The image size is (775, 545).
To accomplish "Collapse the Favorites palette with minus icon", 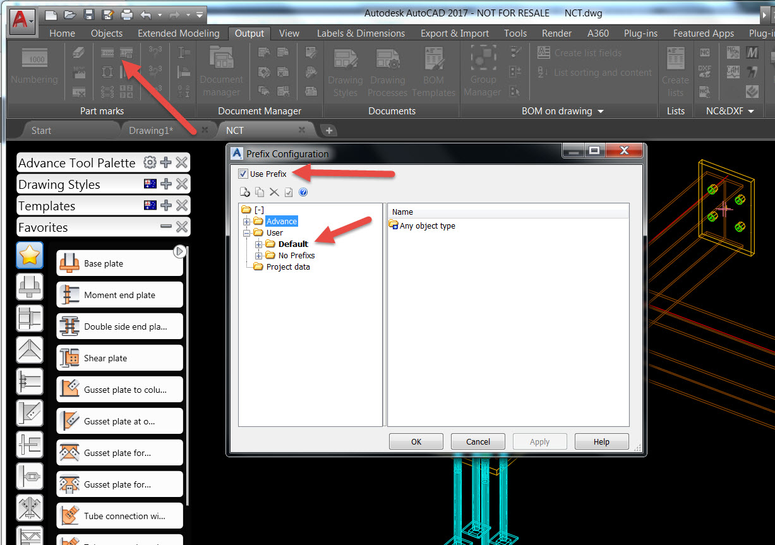I will point(166,227).
